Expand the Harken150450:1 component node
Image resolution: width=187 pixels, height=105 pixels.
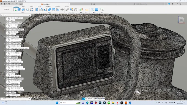[x=4, y=83]
